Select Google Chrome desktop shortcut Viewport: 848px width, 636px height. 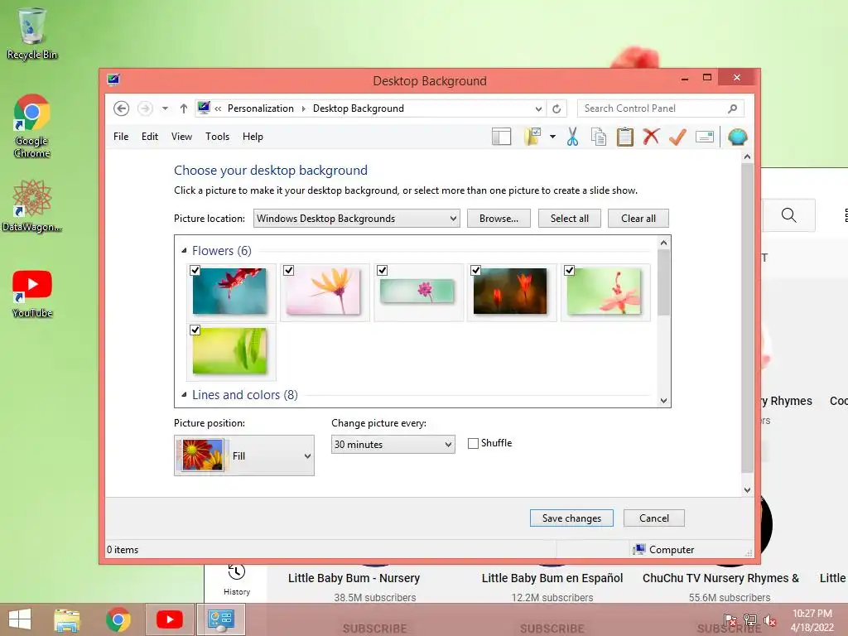pos(32,126)
